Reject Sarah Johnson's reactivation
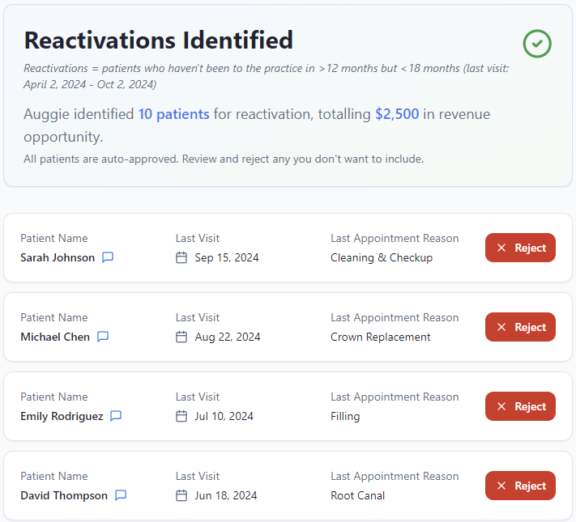The width and height of the screenshot is (576, 522). tap(520, 248)
